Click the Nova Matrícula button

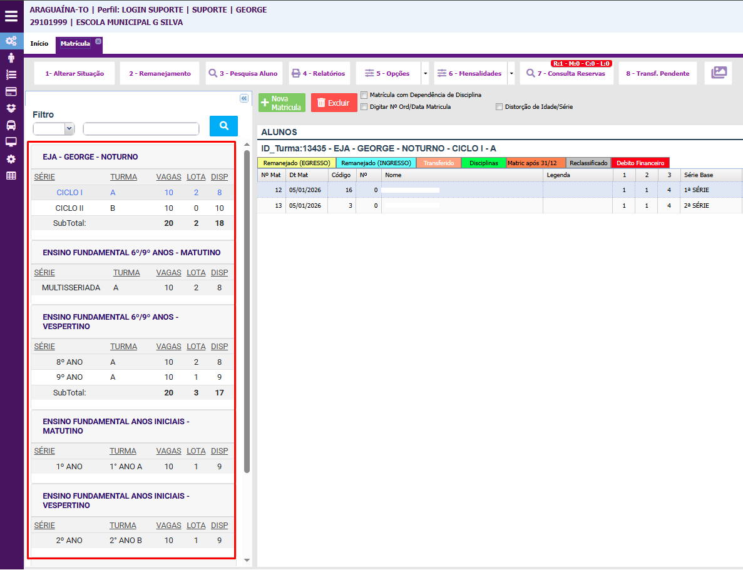(x=282, y=103)
